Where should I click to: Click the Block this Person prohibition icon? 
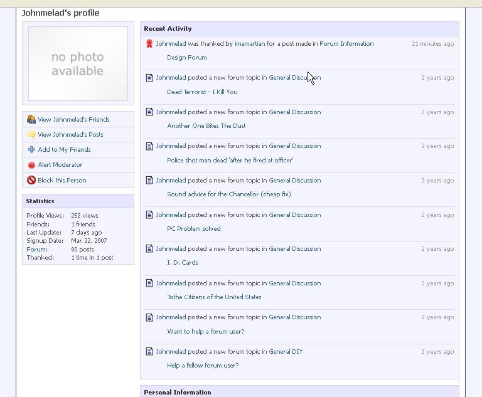31,180
